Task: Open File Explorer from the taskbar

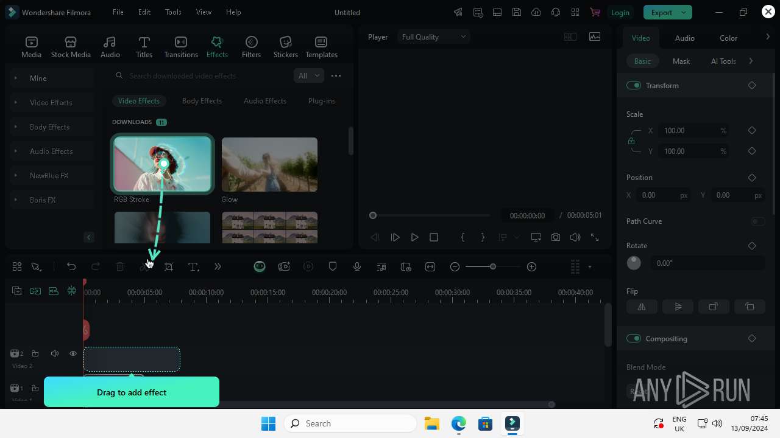Action: coord(432,423)
